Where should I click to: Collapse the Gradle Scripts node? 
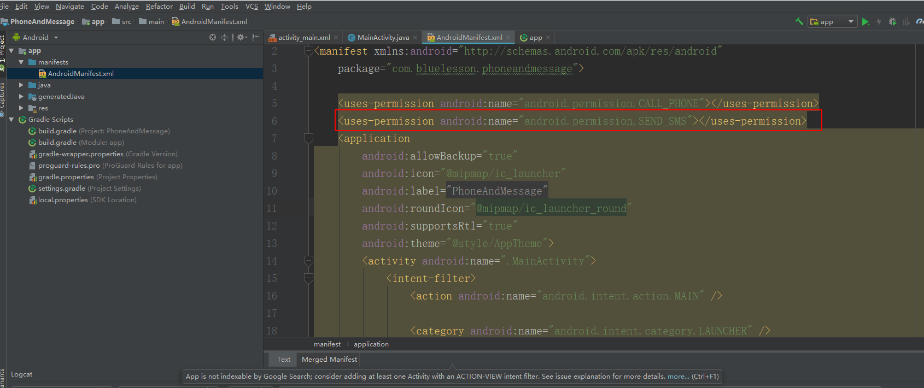coord(11,120)
